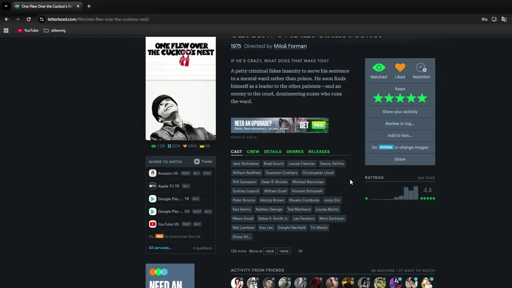Click the Amazon US service icon
Image resolution: width=512 pixels, height=288 pixels.
point(152,173)
